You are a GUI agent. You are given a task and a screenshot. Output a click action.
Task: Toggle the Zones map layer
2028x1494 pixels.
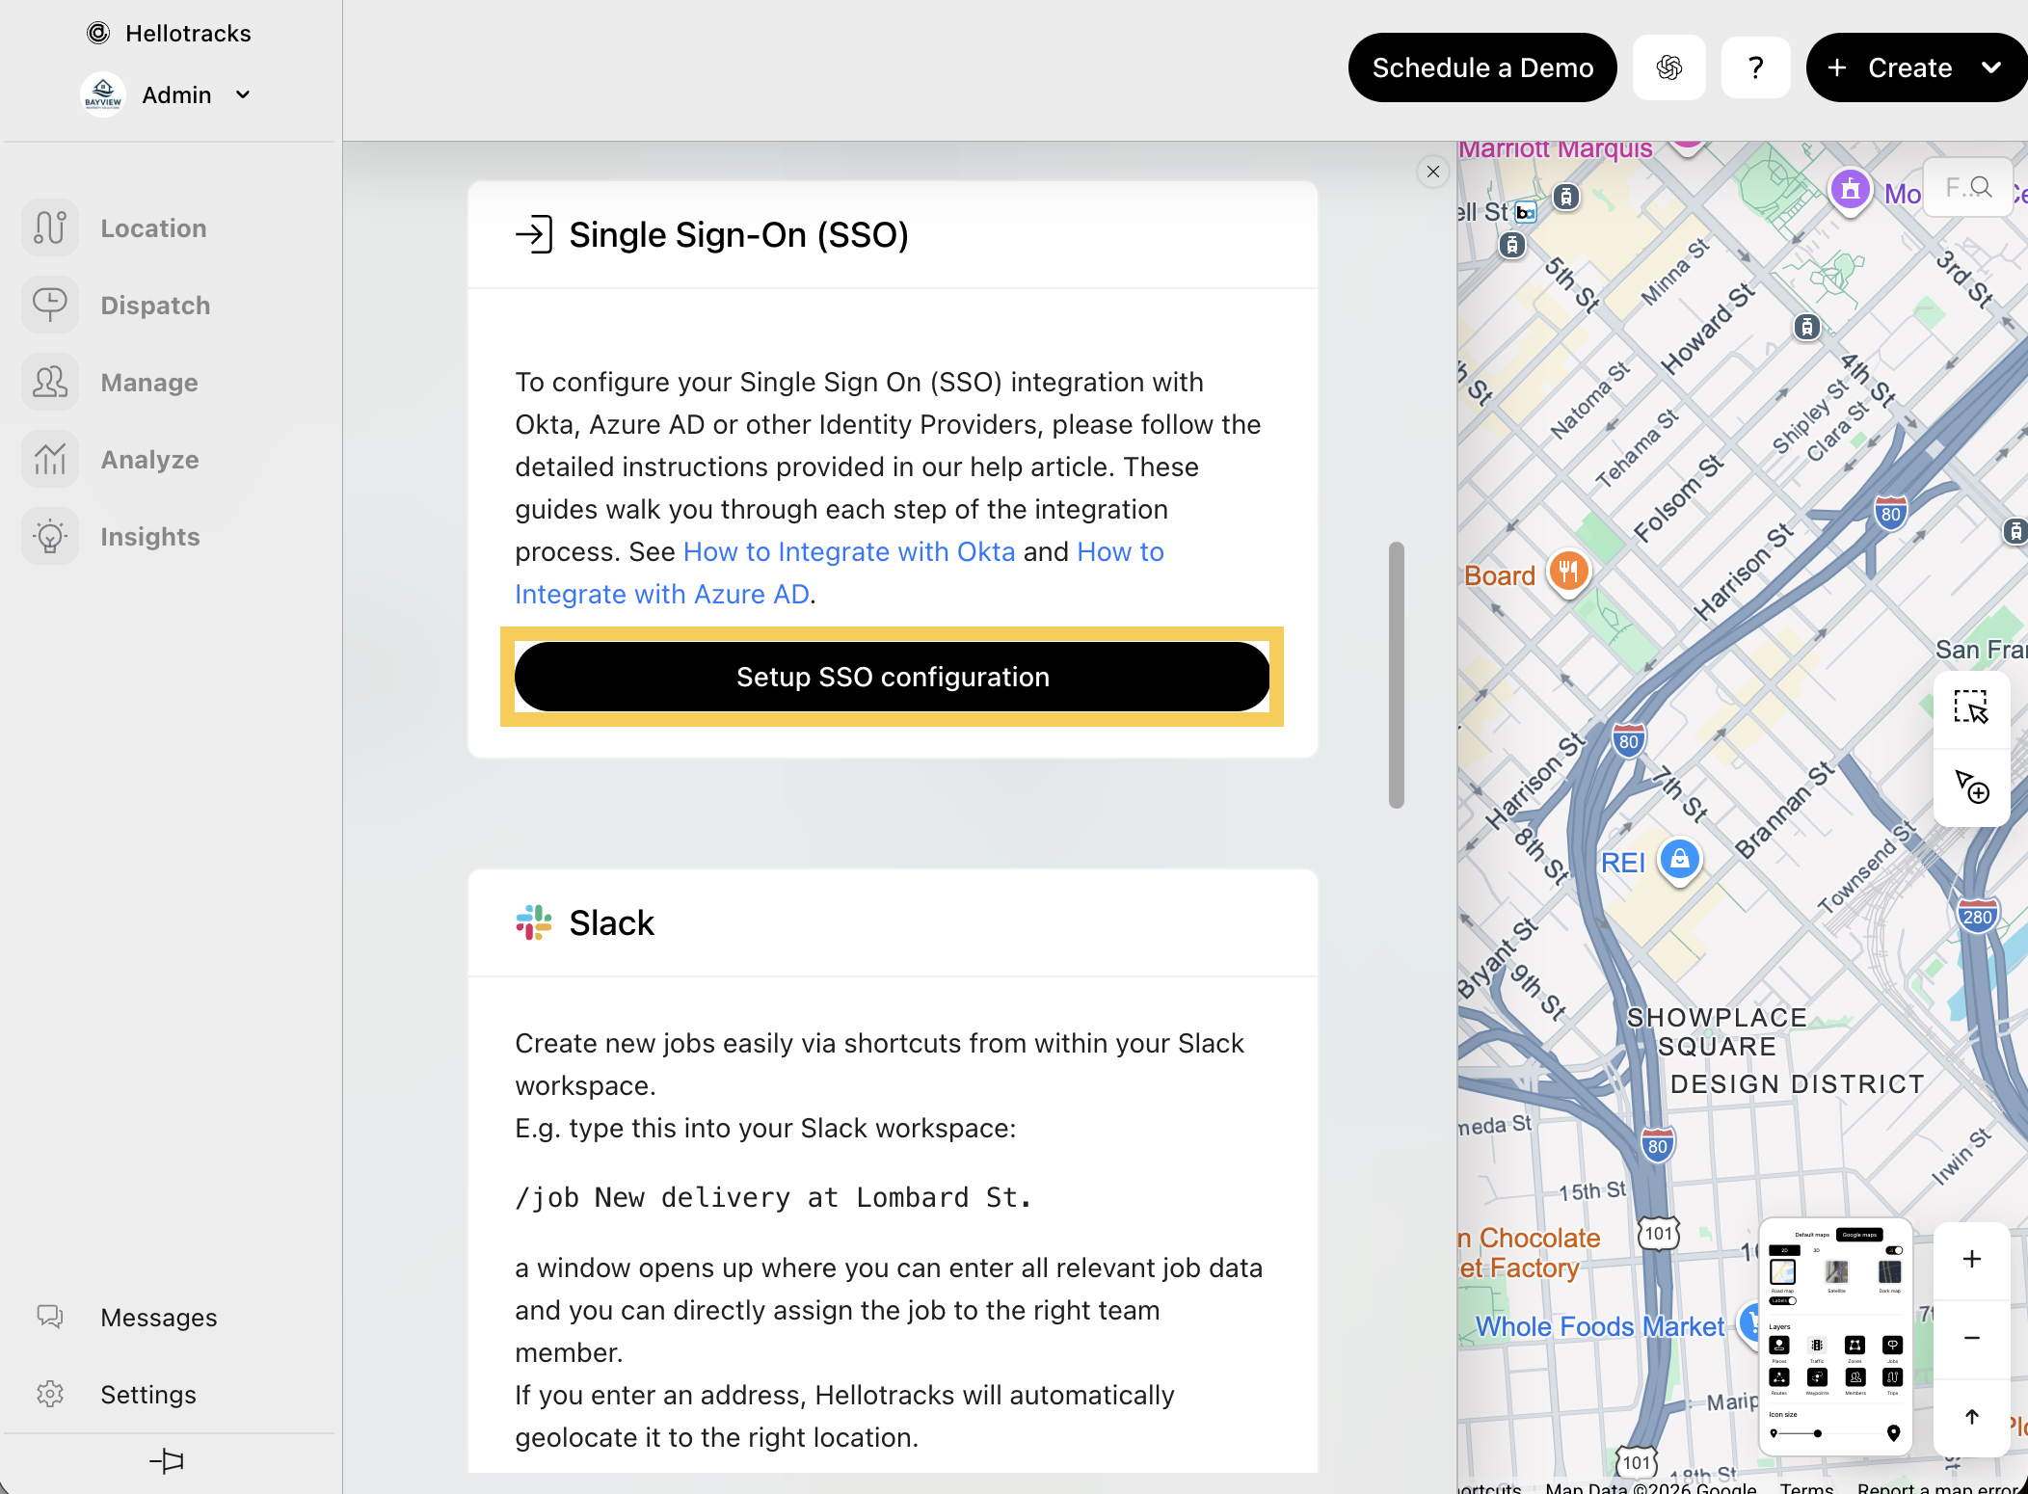[1855, 1346]
